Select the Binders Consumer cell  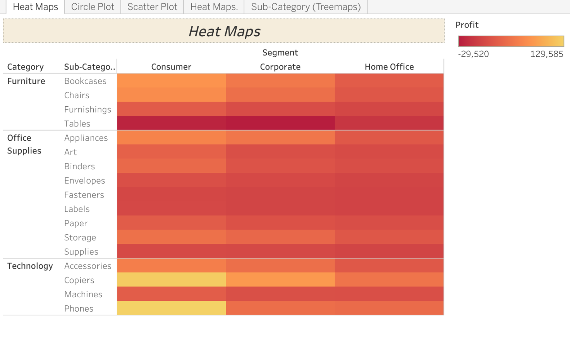tap(171, 166)
